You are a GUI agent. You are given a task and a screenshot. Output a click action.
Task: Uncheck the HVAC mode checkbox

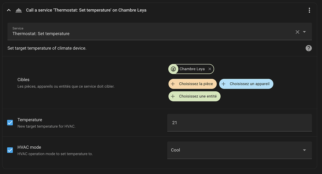pos(10,150)
